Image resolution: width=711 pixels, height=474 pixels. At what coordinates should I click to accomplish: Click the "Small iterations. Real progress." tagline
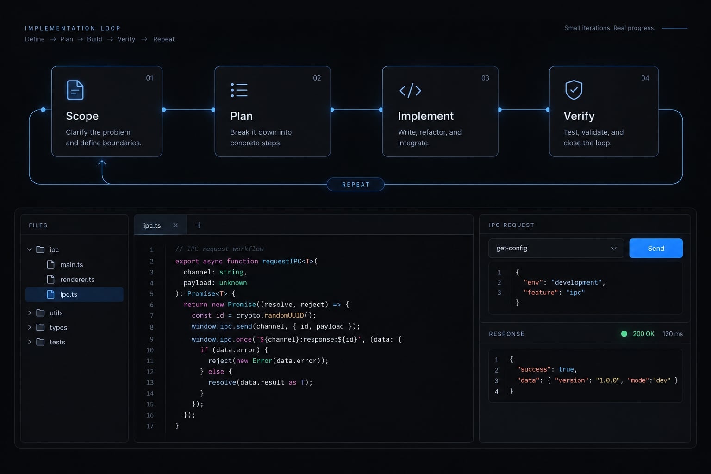click(610, 28)
